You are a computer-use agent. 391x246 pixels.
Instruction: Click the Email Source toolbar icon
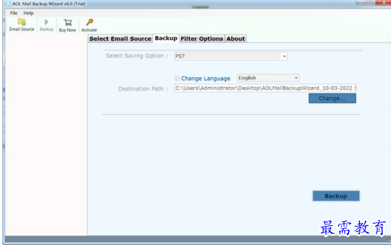point(22,22)
